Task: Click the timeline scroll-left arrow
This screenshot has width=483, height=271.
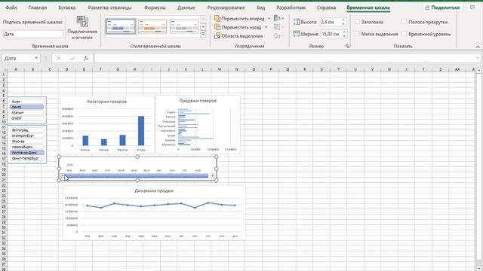Action: (x=63, y=175)
